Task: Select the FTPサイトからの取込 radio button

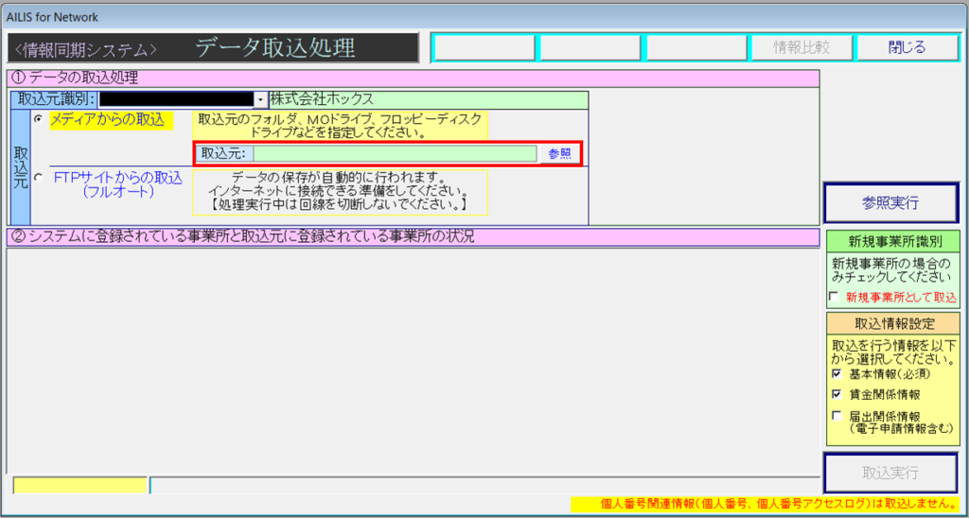Action: tap(38, 177)
